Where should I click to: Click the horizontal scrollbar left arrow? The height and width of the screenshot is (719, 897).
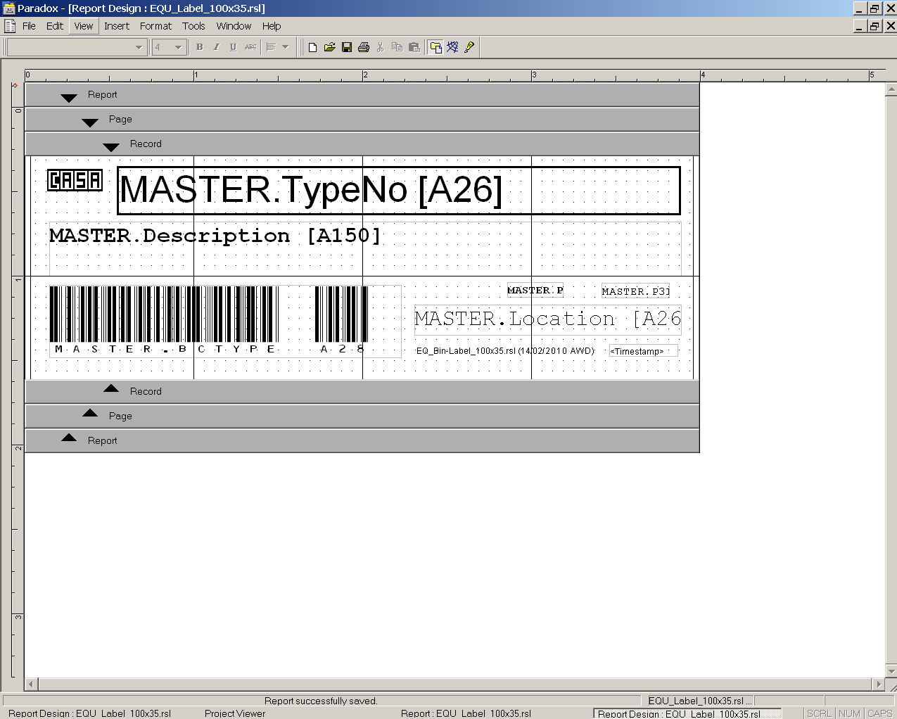[x=31, y=684]
